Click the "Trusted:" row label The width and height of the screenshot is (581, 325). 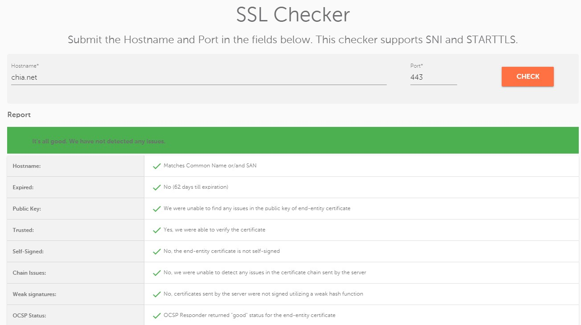[23, 230]
